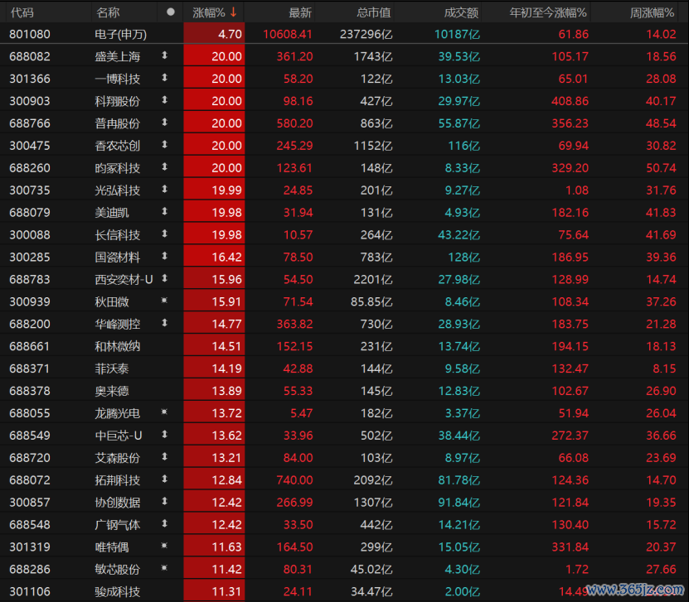Select stock name 科翔股份
The height and width of the screenshot is (602, 689).
point(118,101)
